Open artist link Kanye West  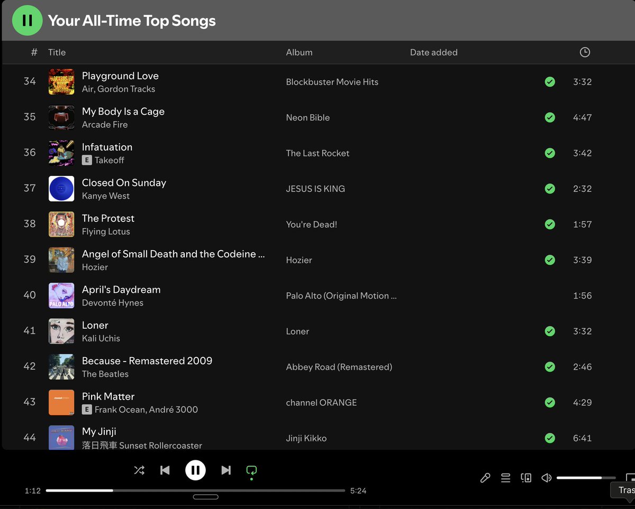pos(106,196)
